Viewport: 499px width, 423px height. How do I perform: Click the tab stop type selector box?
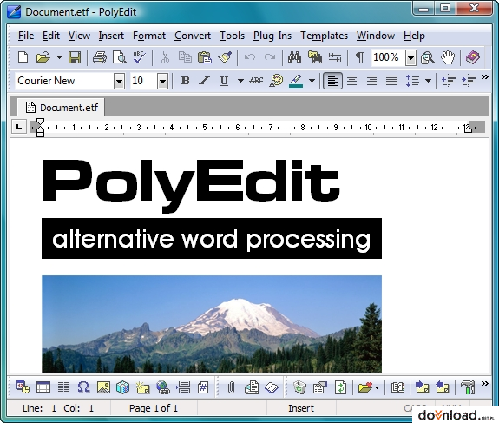click(x=19, y=127)
